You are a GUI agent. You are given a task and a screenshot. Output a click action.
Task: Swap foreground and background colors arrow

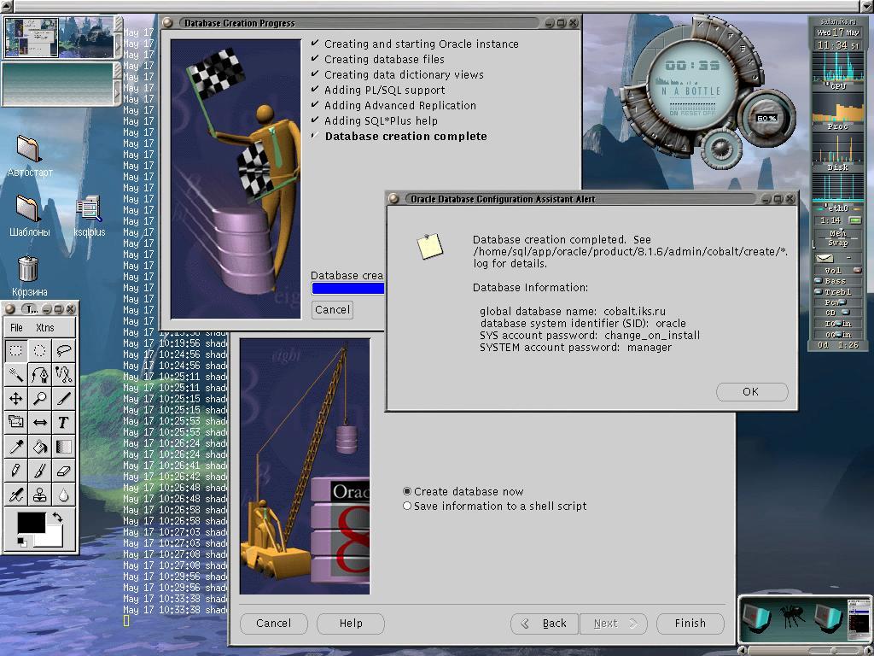(57, 517)
